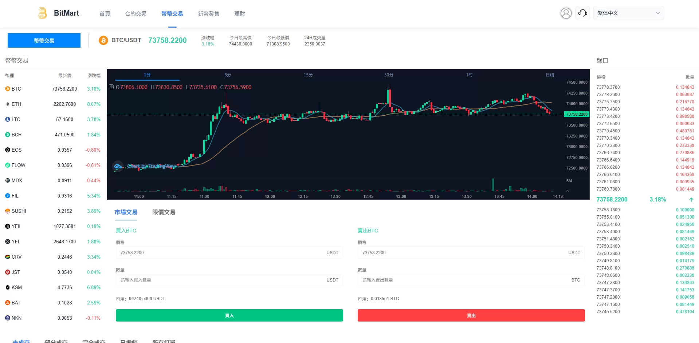Click the green up arrow in order book
Viewport: 699px width, 343px height.
point(691,200)
